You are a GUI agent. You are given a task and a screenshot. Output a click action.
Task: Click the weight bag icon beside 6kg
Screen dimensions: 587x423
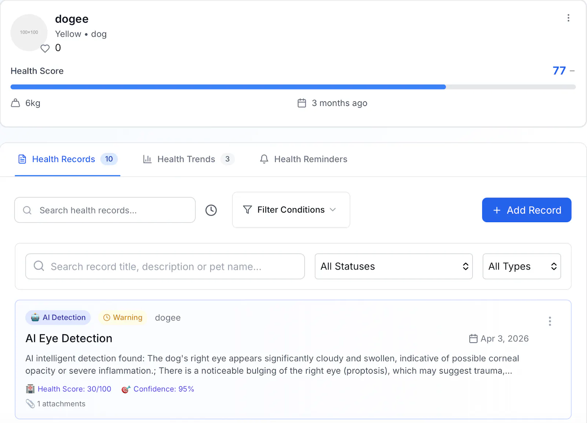15,103
